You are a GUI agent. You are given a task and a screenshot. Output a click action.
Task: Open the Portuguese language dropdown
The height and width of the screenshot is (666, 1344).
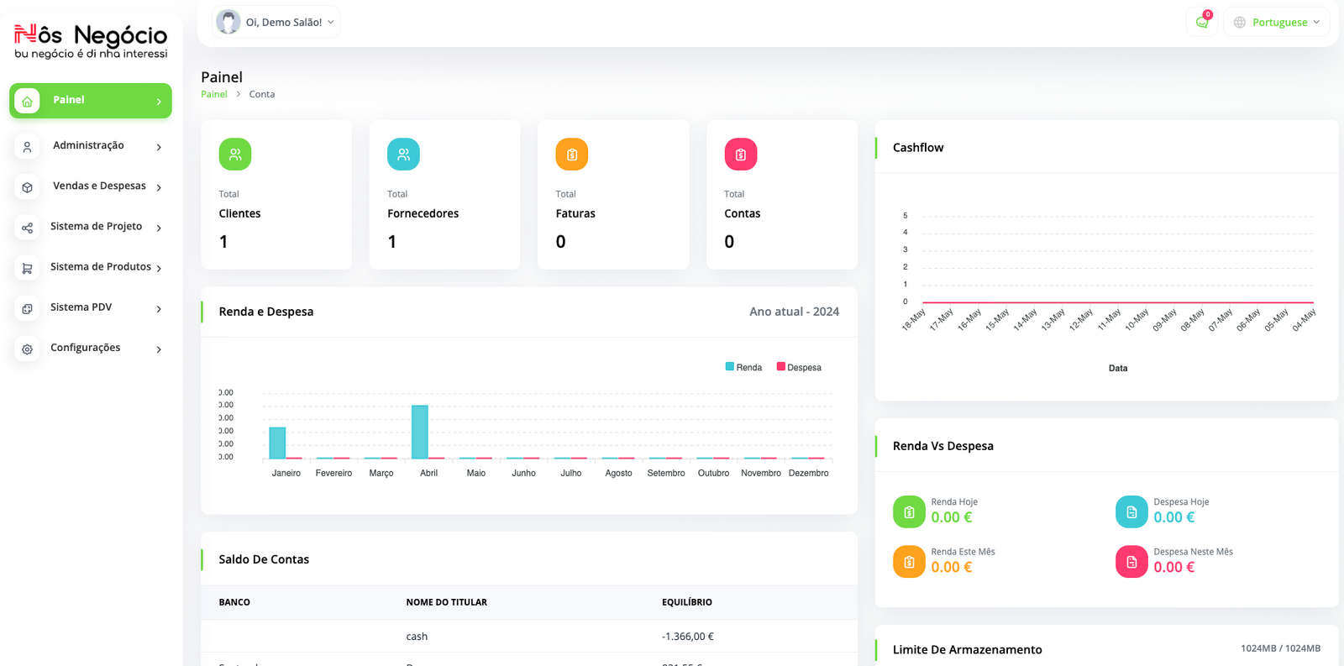pyautogui.click(x=1277, y=23)
